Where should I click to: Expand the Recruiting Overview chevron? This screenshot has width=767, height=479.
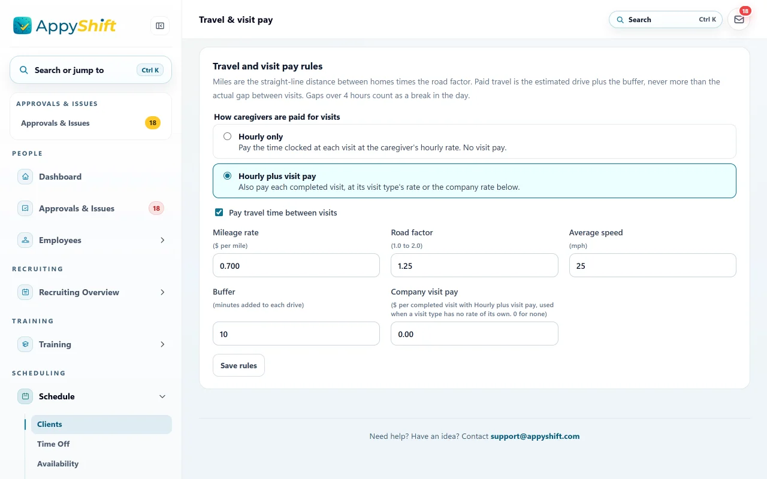click(x=162, y=292)
